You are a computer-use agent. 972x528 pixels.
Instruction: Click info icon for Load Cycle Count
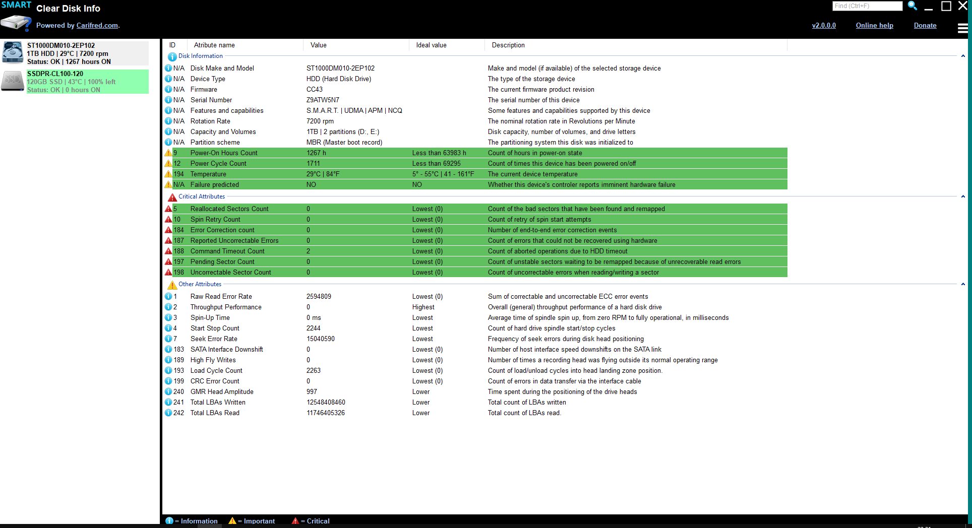pos(168,370)
